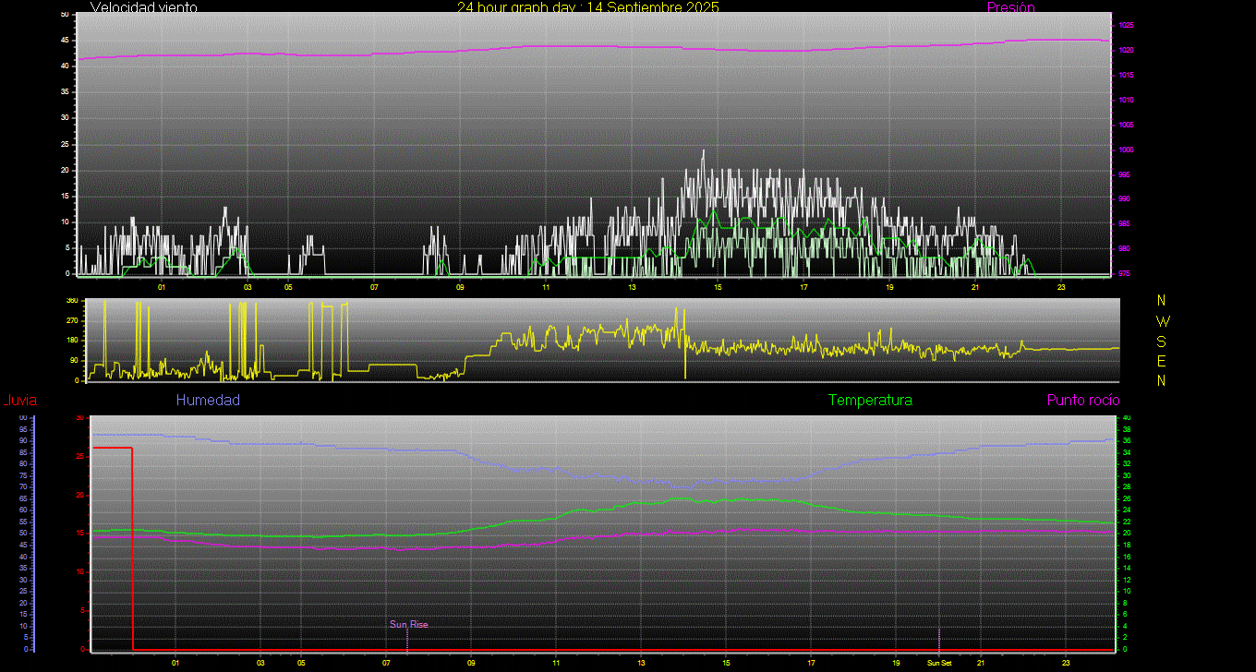The image size is (1256, 672).
Task: Click the "Sun Set" marker
Action: (939, 663)
